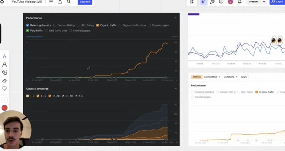Select the Metrics tab in the light panel
Screen dimensions: 285x151
(x=197, y=77)
